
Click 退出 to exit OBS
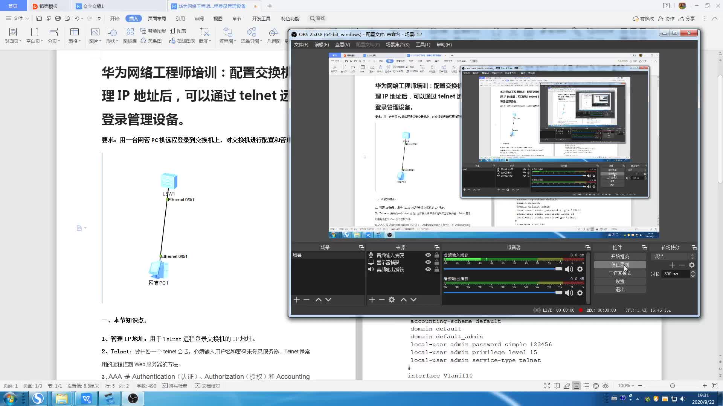(620, 289)
